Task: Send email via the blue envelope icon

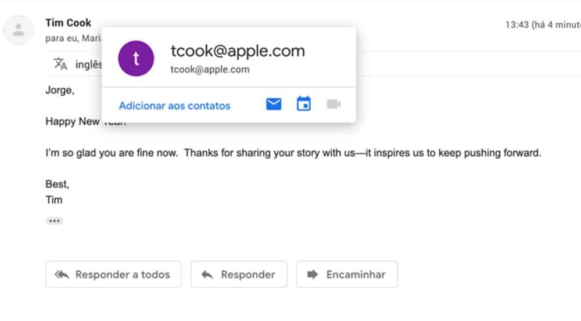Action: pyautogui.click(x=274, y=104)
